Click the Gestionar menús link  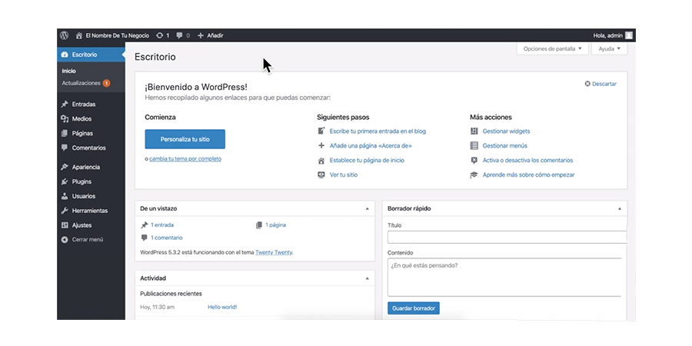click(x=505, y=145)
